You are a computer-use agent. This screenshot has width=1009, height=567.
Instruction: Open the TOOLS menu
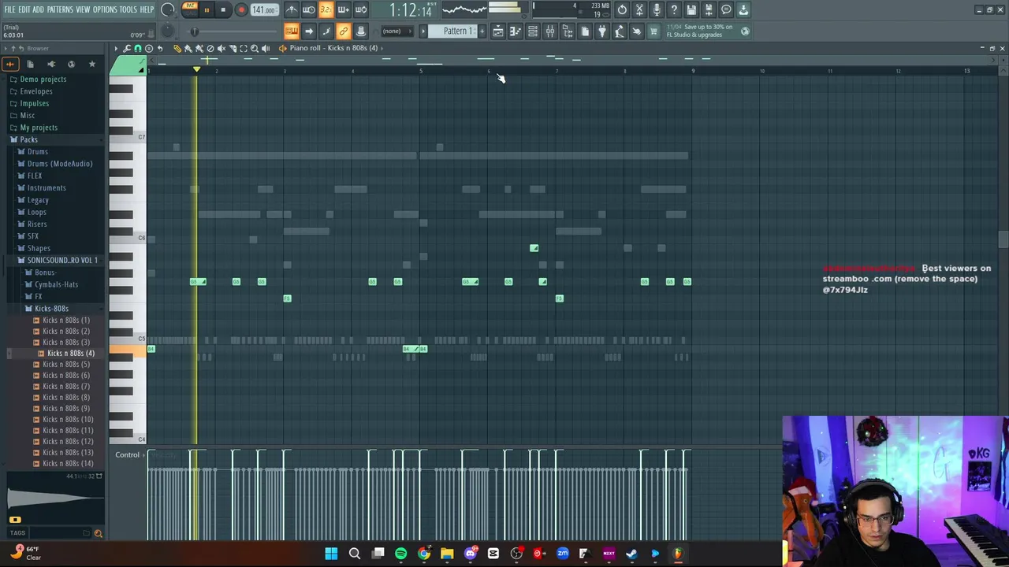point(128,9)
